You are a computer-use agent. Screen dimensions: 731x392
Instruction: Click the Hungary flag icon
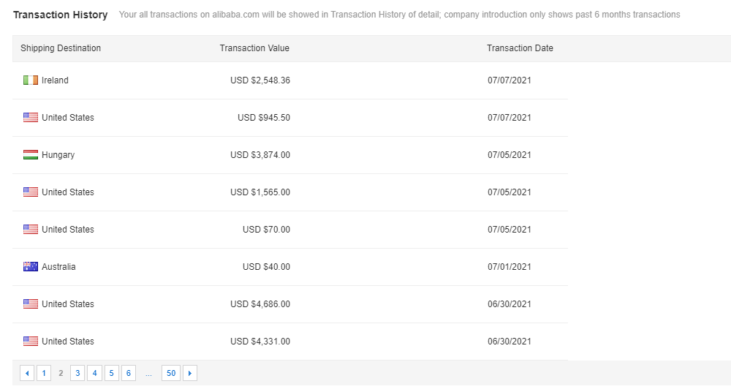point(30,155)
